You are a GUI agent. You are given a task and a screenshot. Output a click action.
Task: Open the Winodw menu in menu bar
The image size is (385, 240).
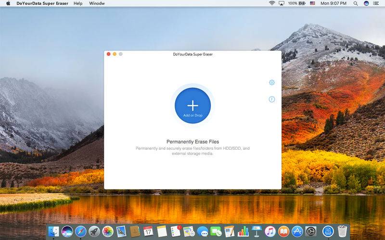(x=97, y=3)
